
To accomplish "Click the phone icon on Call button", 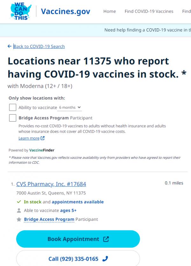I will [x=105, y=259].
